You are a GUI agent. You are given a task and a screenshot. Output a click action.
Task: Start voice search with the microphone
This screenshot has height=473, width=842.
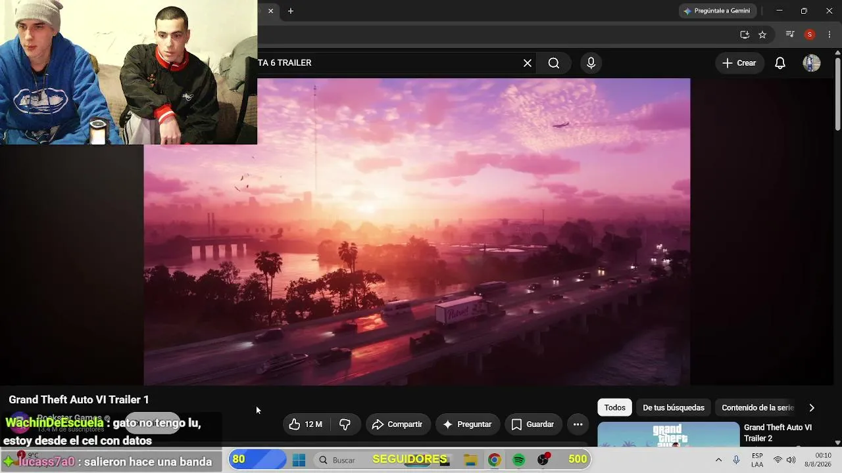pyautogui.click(x=591, y=63)
